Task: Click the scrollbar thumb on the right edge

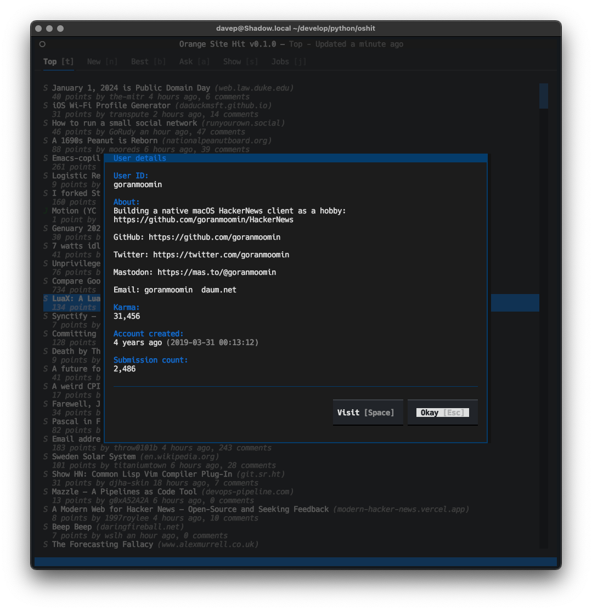Action: (x=543, y=96)
